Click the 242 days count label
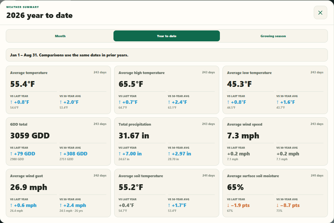 click(100, 176)
